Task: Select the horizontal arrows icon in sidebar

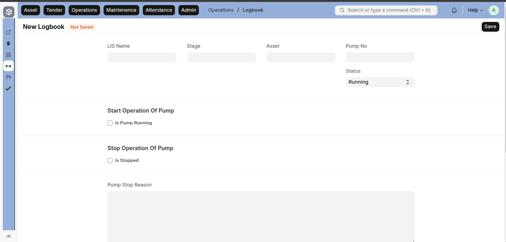Action: pyautogui.click(x=8, y=66)
